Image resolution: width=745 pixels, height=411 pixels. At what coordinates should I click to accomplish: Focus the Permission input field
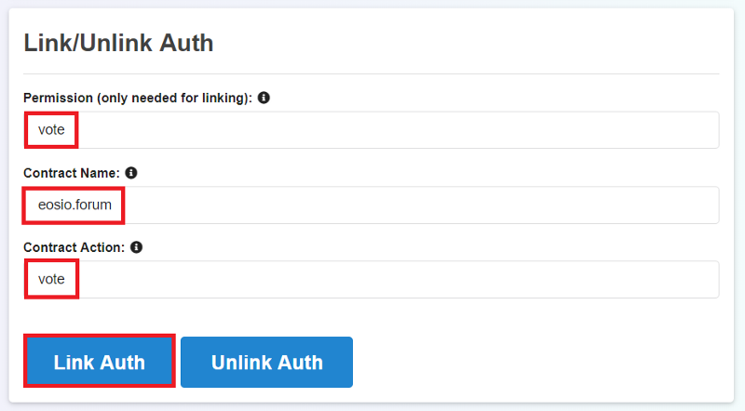pyautogui.click(x=371, y=130)
